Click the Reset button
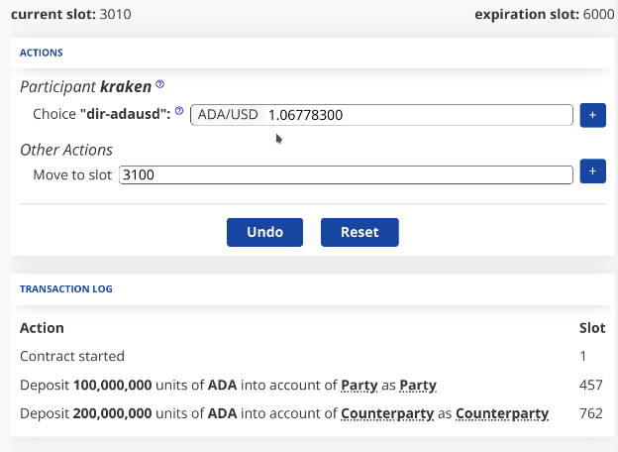This screenshot has height=452, width=618. point(360,232)
